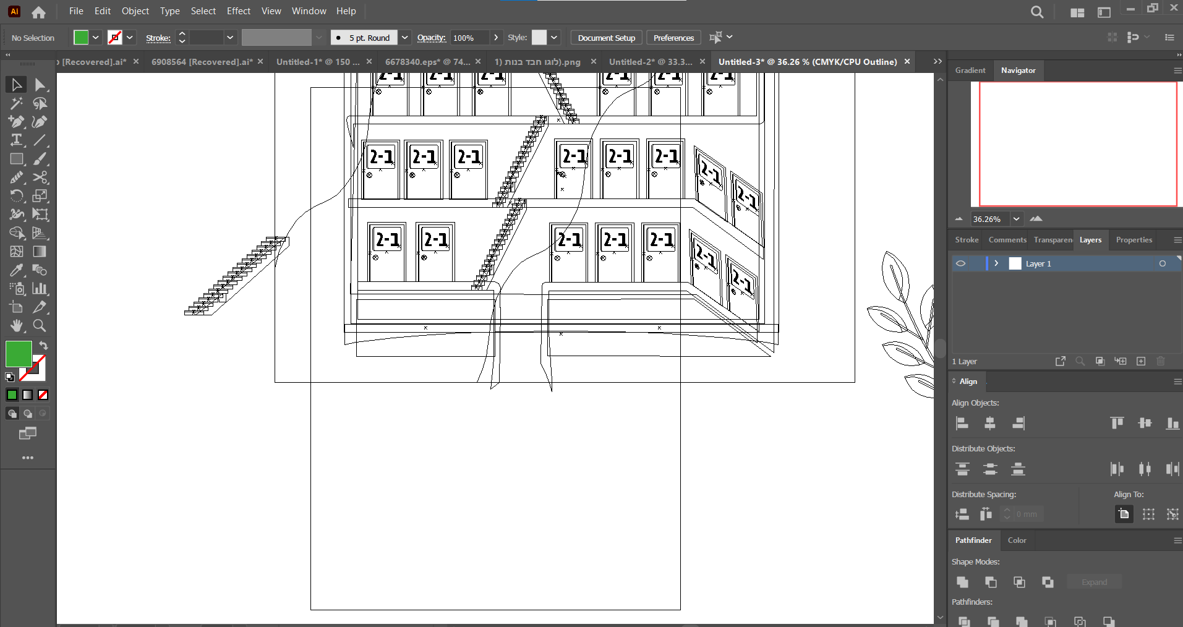Image resolution: width=1183 pixels, height=627 pixels.
Task: Choose the Column Graph tool
Action: (40, 289)
